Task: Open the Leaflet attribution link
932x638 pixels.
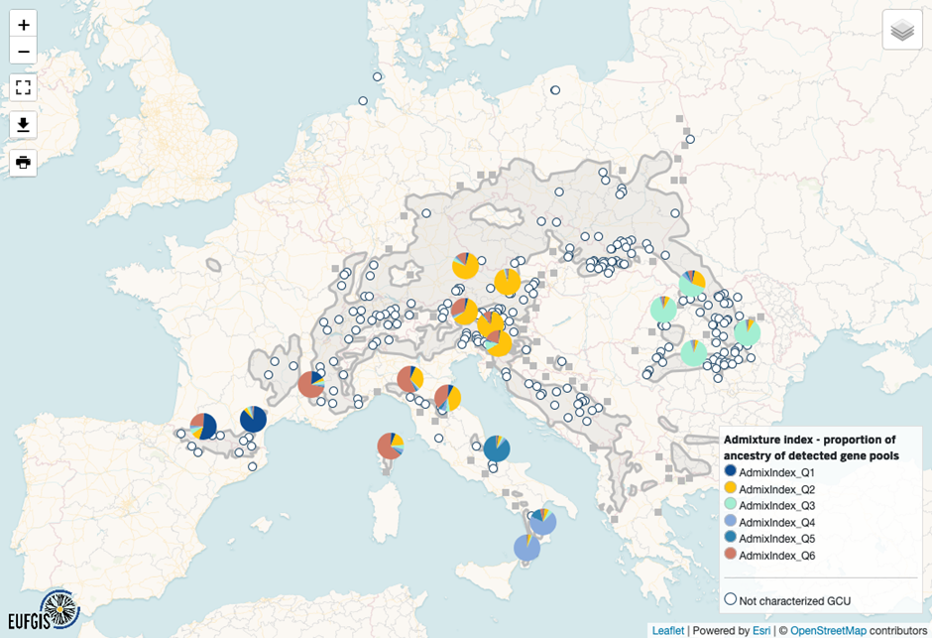Action: pyautogui.click(x=666, y=630)
